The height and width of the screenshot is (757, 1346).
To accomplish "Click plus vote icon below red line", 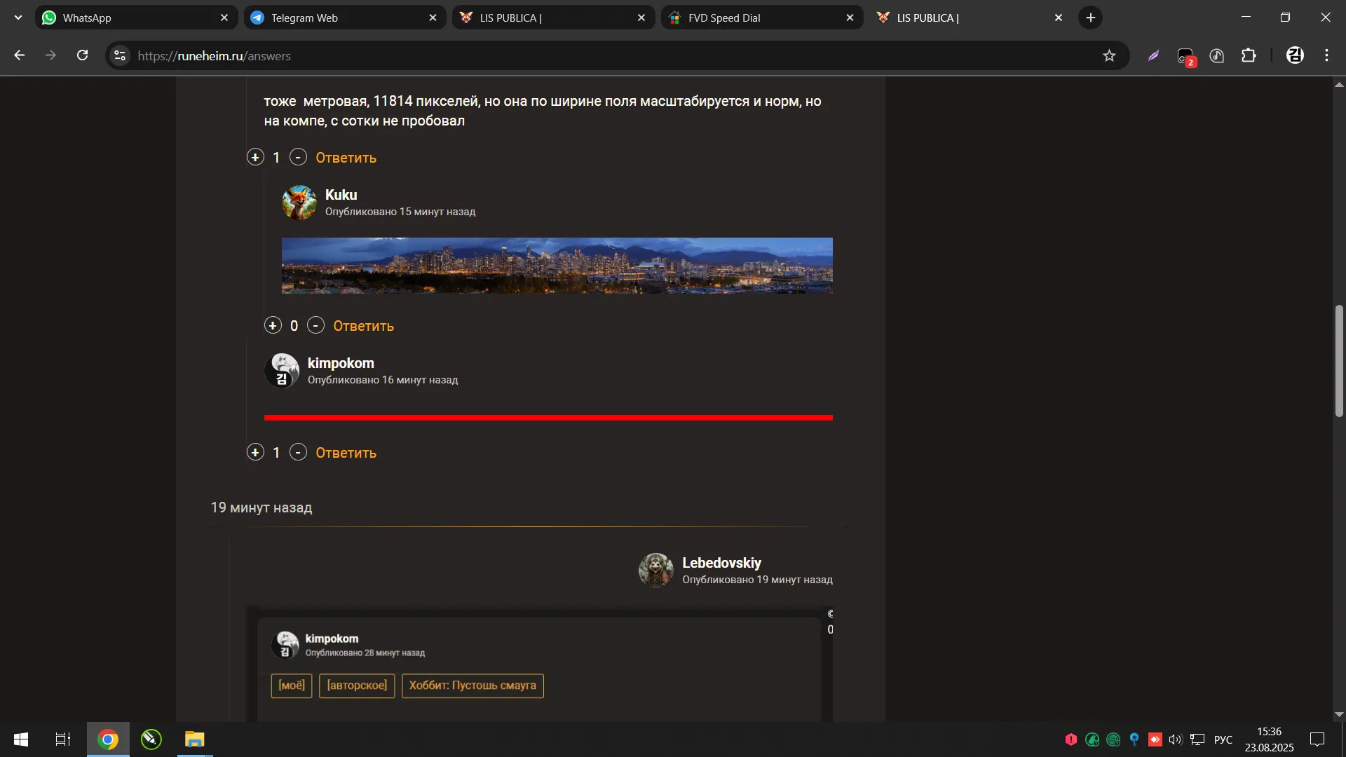I will [255, 452].
